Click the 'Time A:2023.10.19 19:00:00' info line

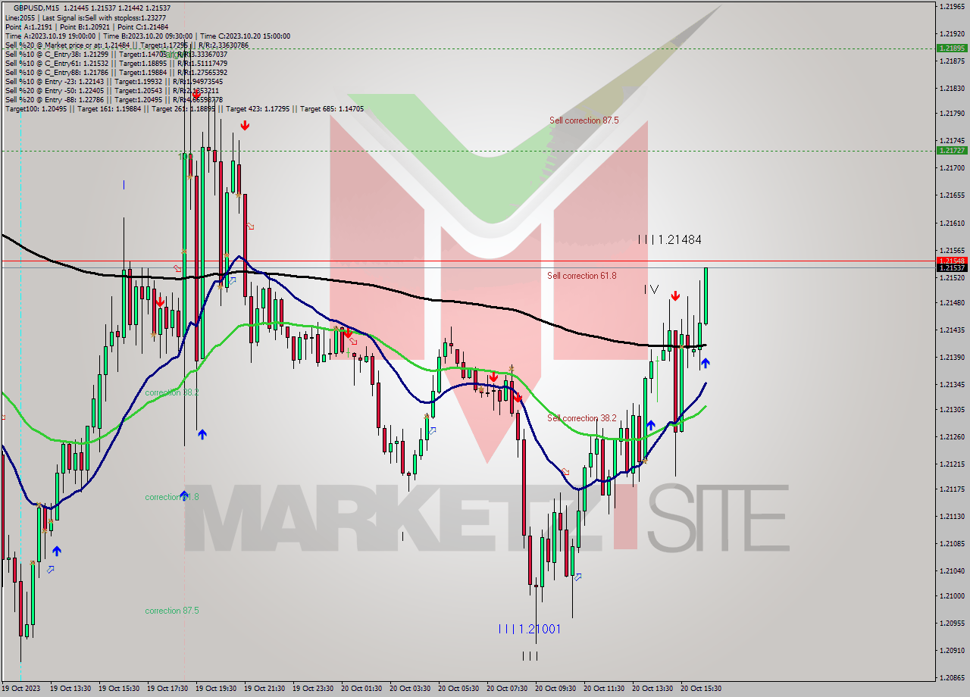147,36
